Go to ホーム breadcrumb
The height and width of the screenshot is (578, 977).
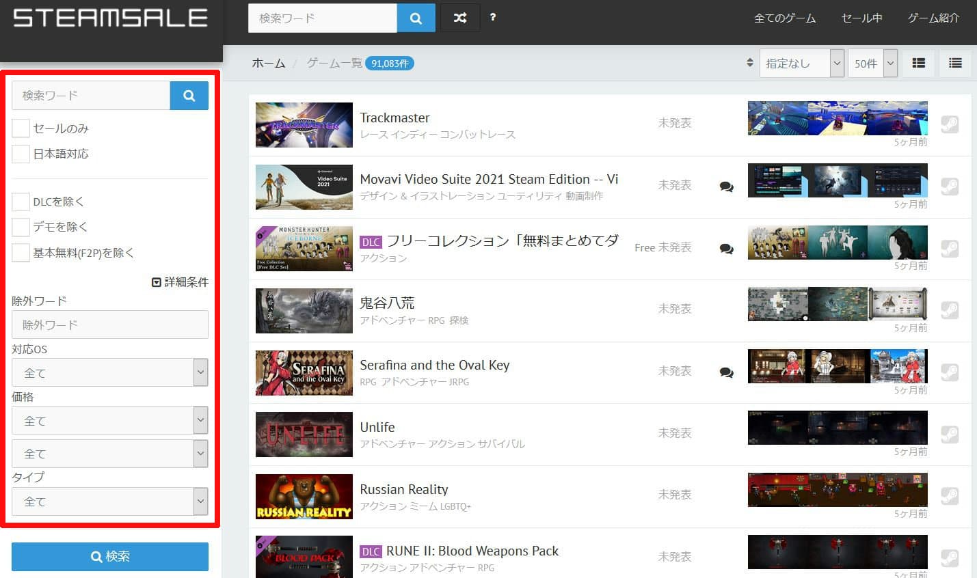(x=269, y=63)
